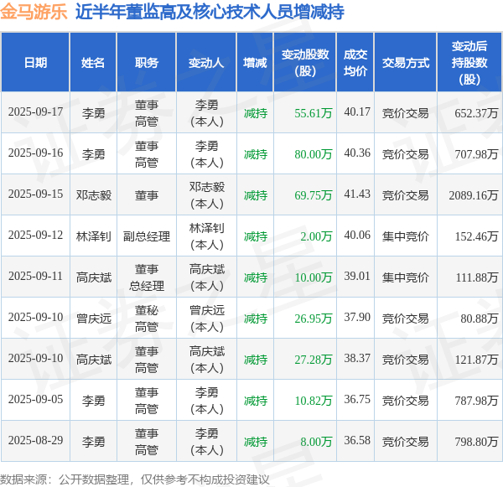Click name 林泽钊 in the 姓名 column
The height and width of the screenshot is (487, 503).
coord(94,236)
